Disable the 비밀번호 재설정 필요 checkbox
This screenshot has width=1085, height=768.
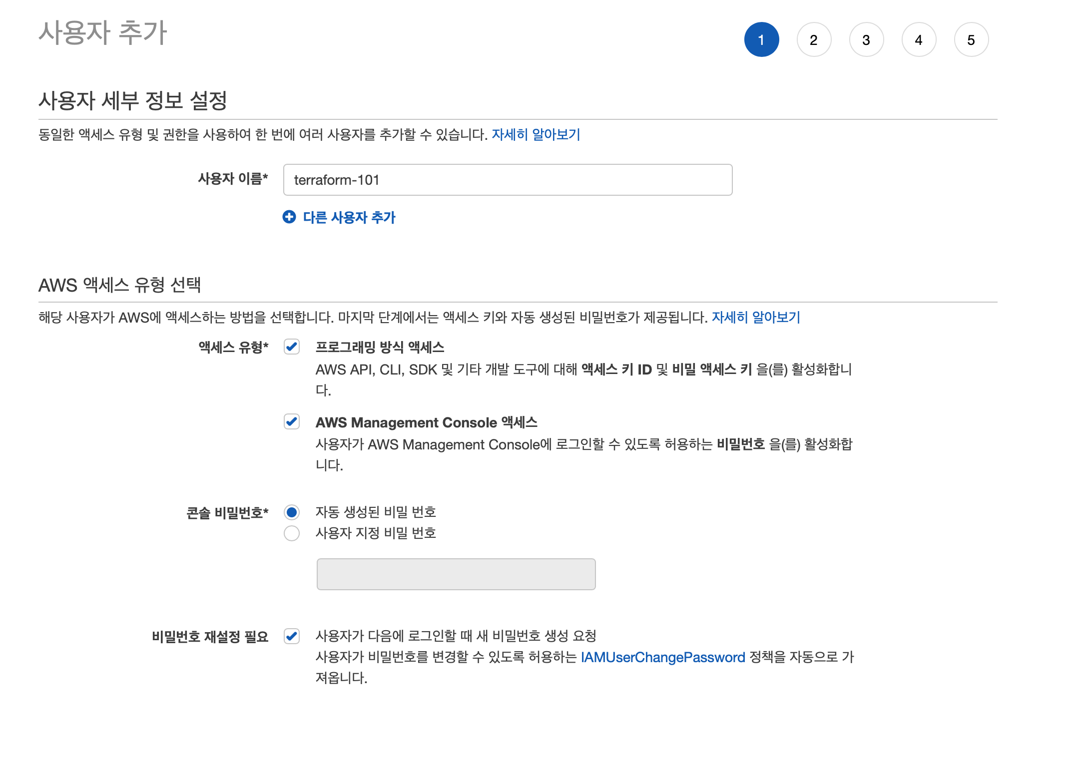pyautogui.click(x=292, y=636)
